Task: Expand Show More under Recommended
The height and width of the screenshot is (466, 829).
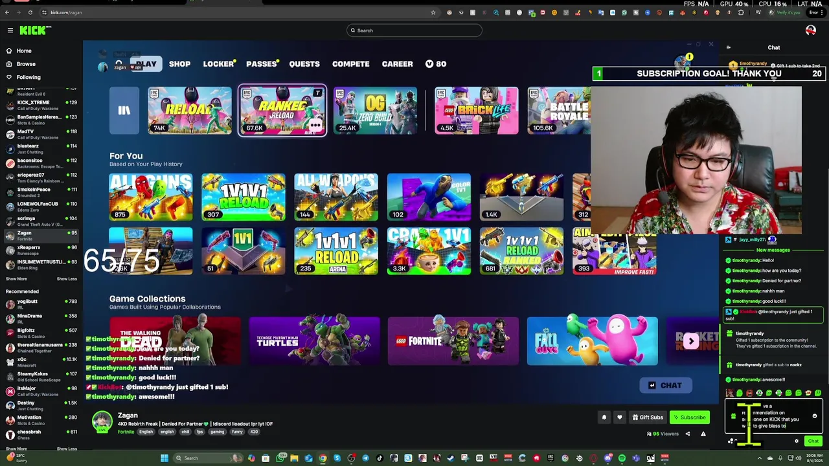Action: [16, 449]
